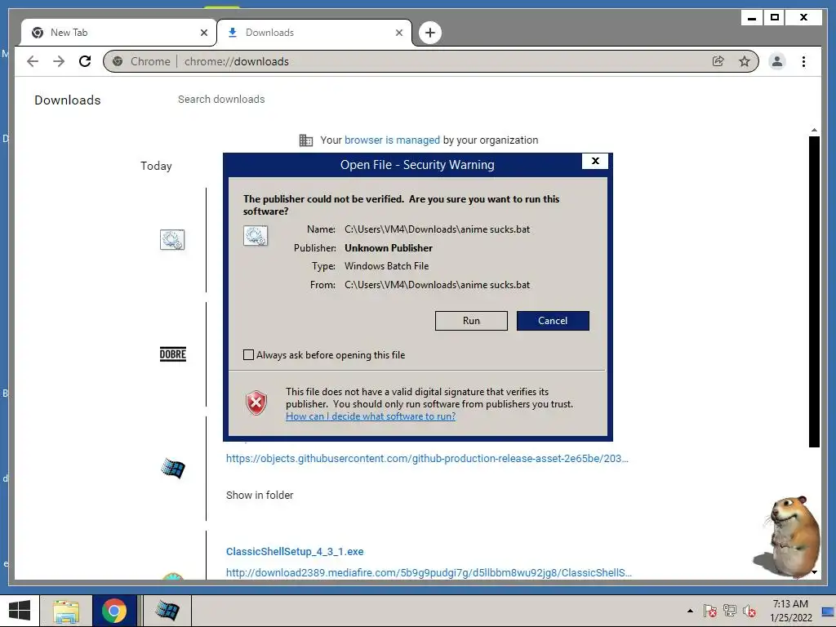Click the Windows flag icon in downloads list

click(173, 469)
